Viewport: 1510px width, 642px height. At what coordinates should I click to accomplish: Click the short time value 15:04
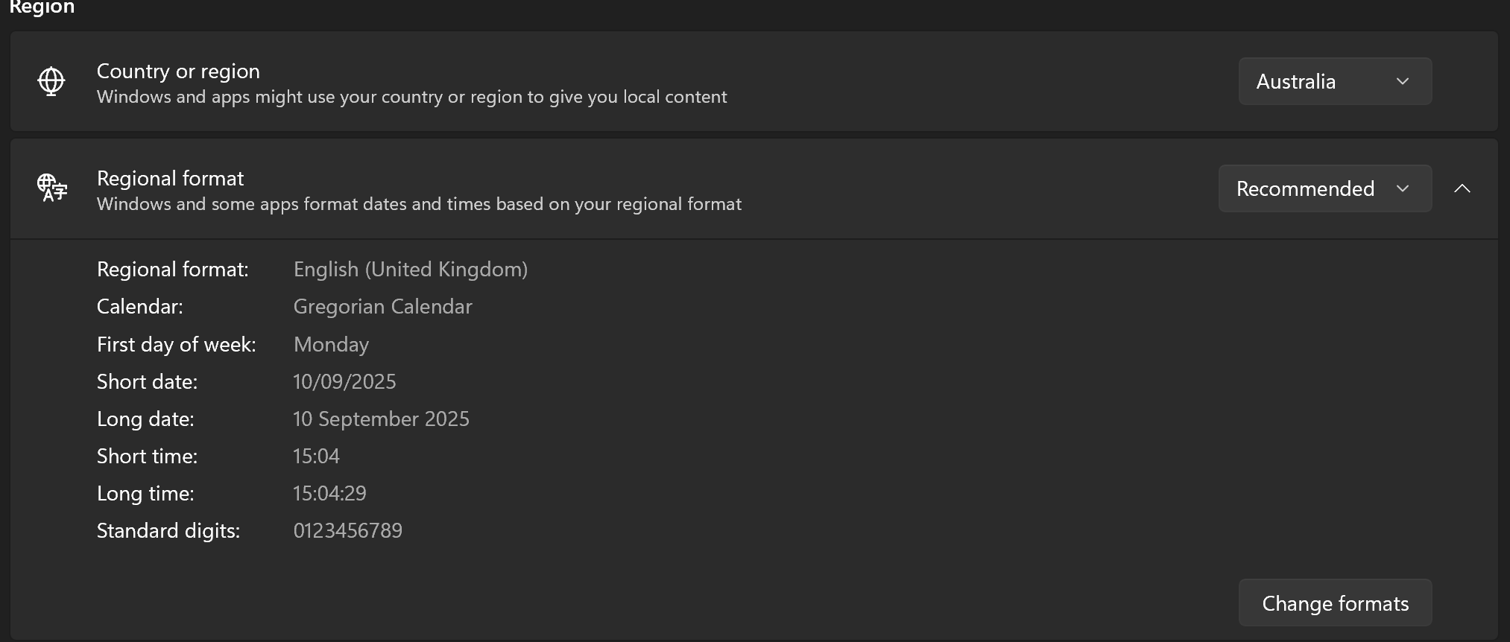click(316, 456)
